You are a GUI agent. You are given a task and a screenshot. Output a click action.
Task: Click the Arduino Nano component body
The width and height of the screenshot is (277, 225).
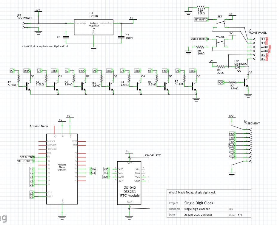tap(62, 169)
